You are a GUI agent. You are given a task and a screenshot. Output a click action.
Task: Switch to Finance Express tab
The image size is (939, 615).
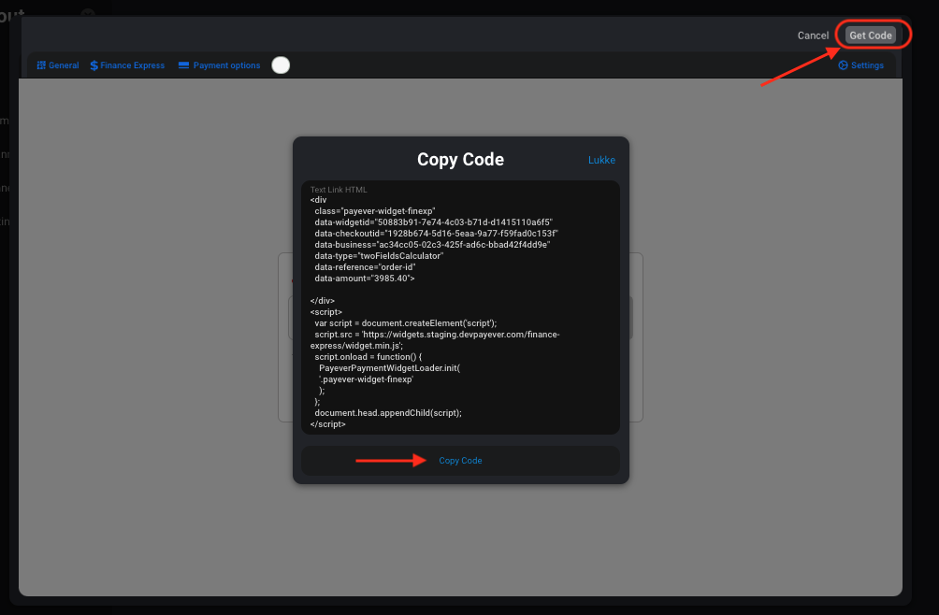[x=127, y=65]
